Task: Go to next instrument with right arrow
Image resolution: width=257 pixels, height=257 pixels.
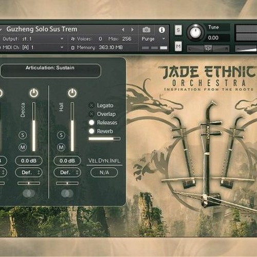Action: 133,30
